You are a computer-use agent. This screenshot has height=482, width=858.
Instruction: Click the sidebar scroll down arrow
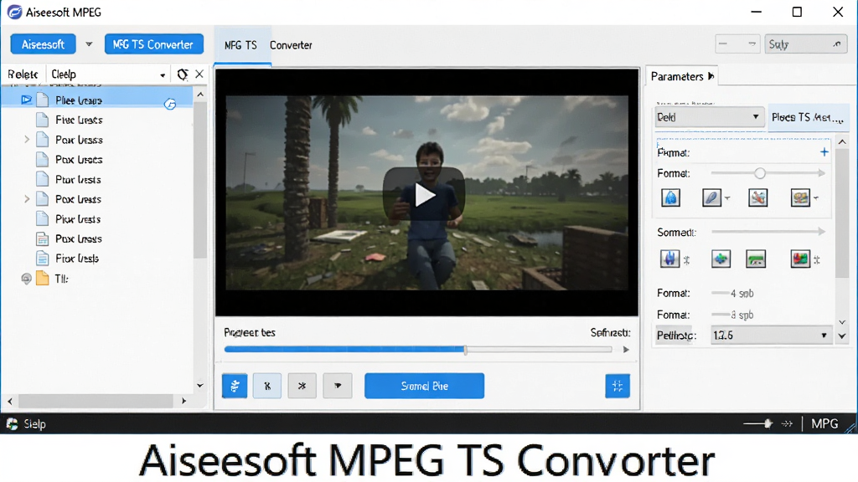pyautogui.click(x=200, y=385)
